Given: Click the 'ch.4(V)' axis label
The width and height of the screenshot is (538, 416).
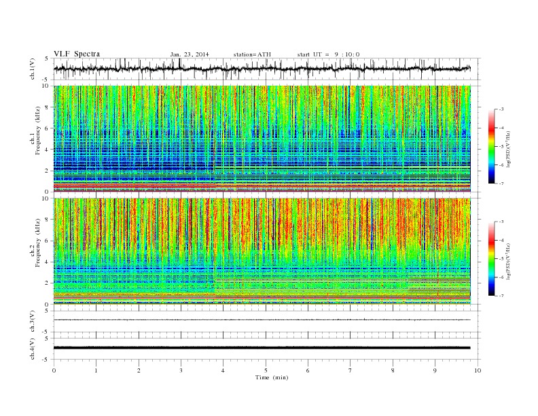Looking at the screenshot, I should coord(33,349).
